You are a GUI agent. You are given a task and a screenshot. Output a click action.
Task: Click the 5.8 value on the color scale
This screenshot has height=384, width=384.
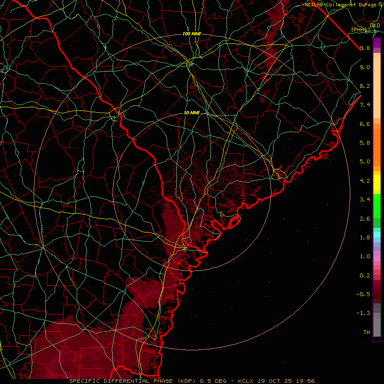coord(365,143)
